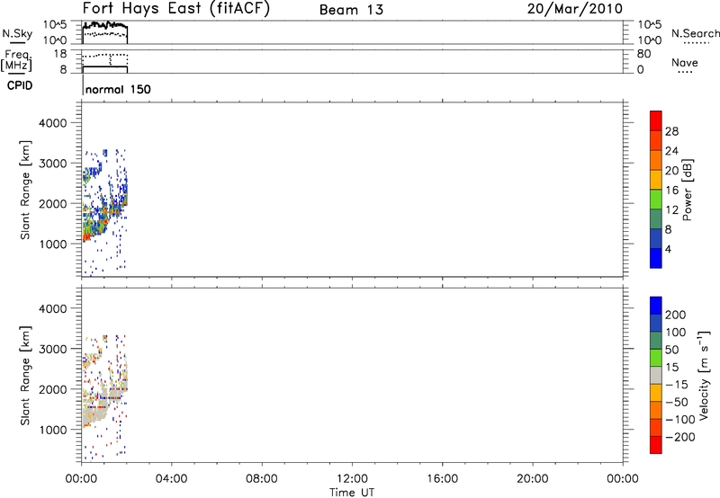
Task: Click the 2000 tick on the power panel
Action: click(x=52, y=203)
